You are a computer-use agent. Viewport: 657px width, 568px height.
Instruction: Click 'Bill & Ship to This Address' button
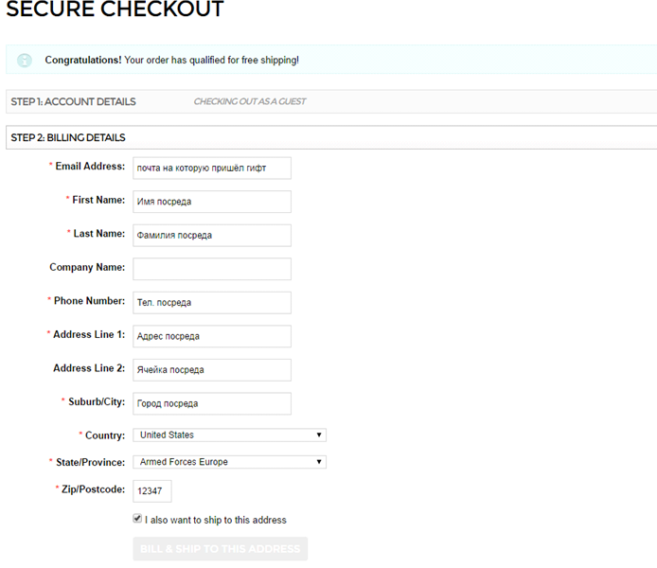tap(221, 549)
